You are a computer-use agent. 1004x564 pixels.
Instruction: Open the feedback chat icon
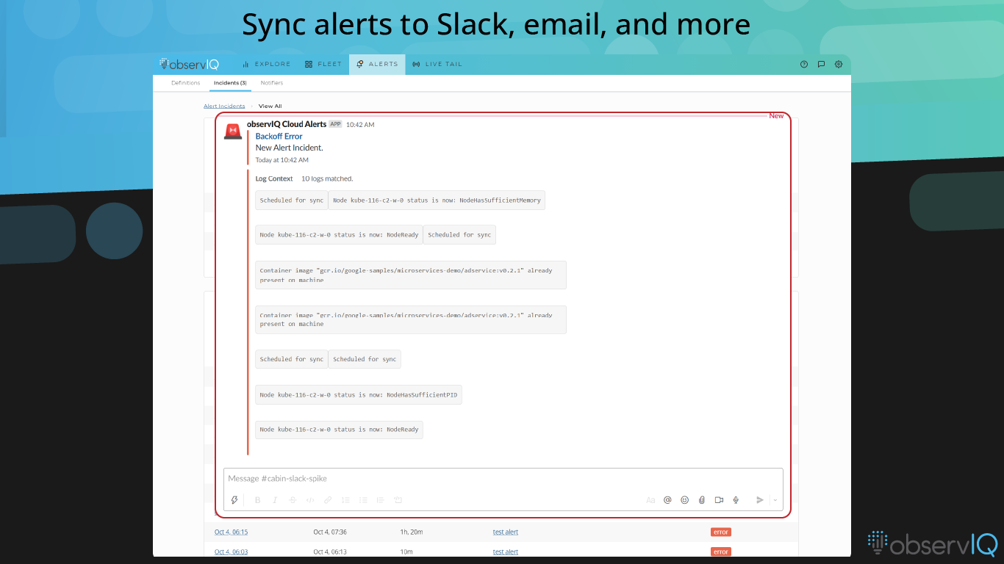821,64
